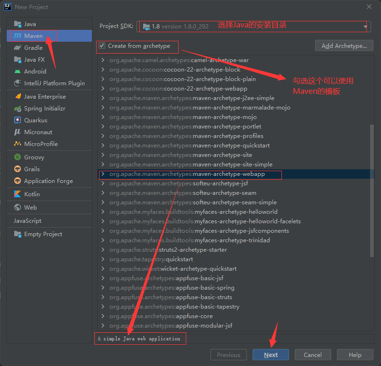The image size is (381, 366).
Task: Click the Micronaut mu icon
Action: [x=18, y=132]
